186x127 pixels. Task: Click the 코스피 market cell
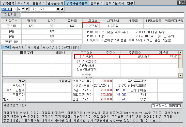pyautogui.click(x=11, y=26)
